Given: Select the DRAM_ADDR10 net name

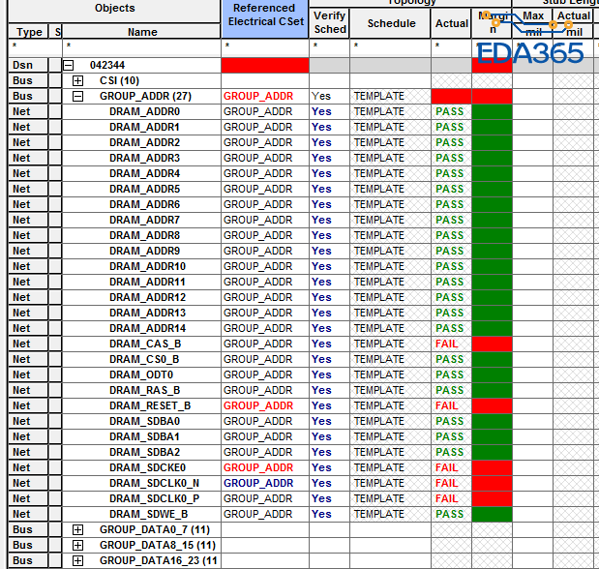Looking at the screenshot, I should point(147,266).
